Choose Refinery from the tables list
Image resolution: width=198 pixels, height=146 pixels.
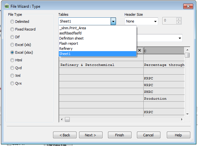pyautogui.click(x=66, y=49)
